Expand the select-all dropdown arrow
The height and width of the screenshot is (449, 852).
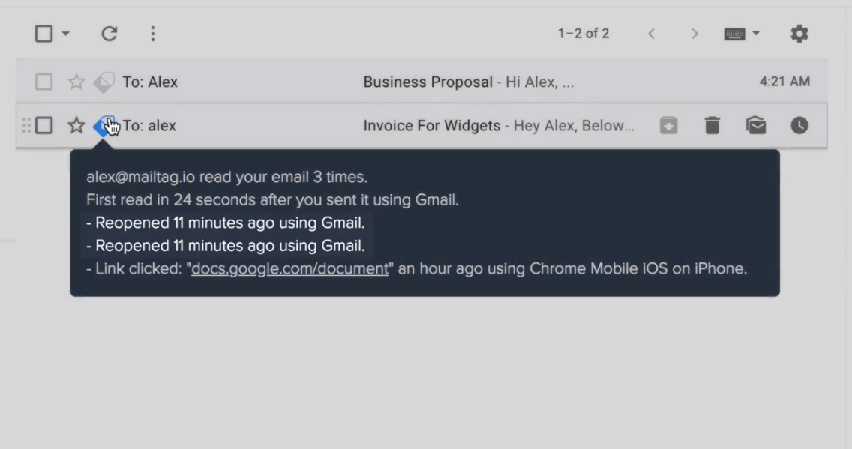66,34
